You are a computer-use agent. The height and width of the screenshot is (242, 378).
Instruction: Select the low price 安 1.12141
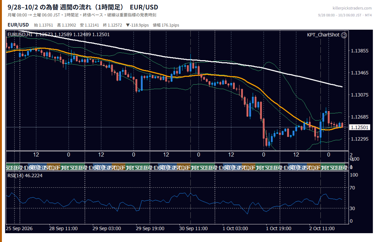click(x=89, y=25)
